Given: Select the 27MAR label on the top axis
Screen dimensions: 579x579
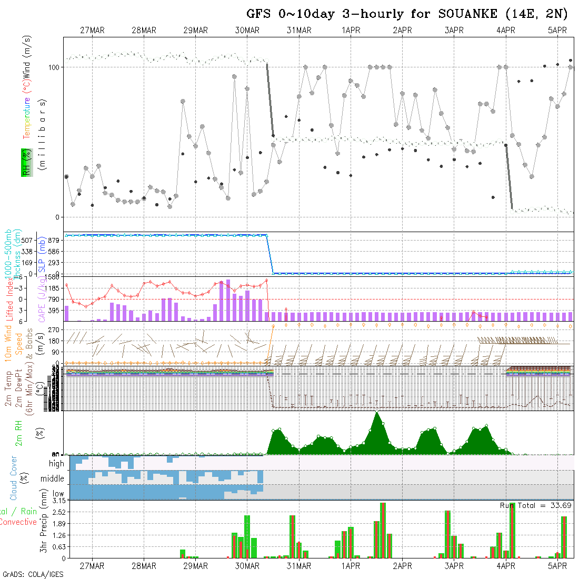Looking at the screenshot, I should (92, 31).
